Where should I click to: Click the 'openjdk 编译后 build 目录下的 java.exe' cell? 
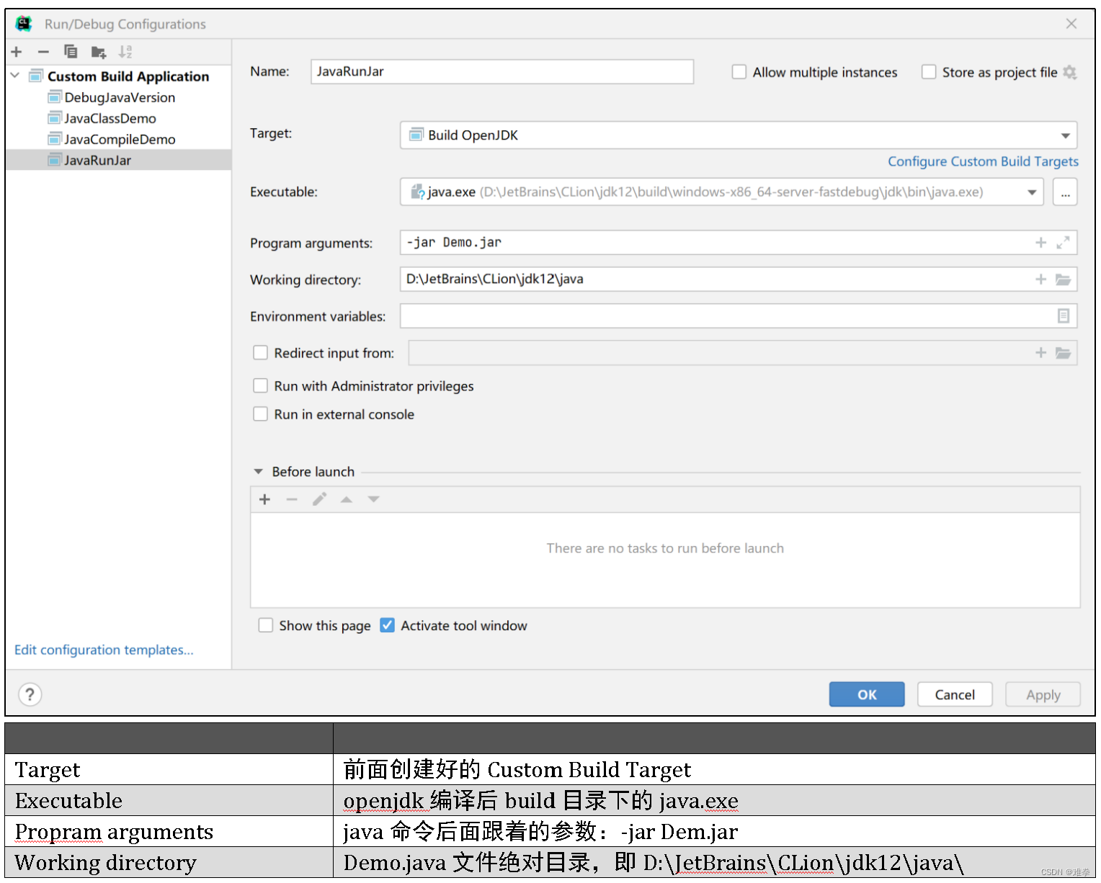[714, 800]
